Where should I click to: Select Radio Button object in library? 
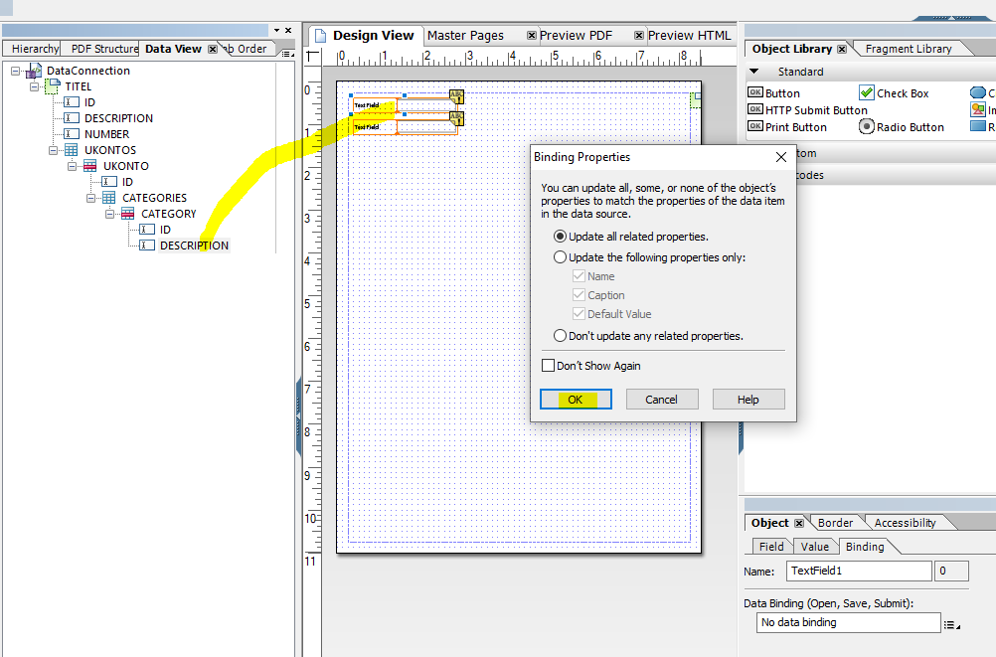click(x=866, y=127)
